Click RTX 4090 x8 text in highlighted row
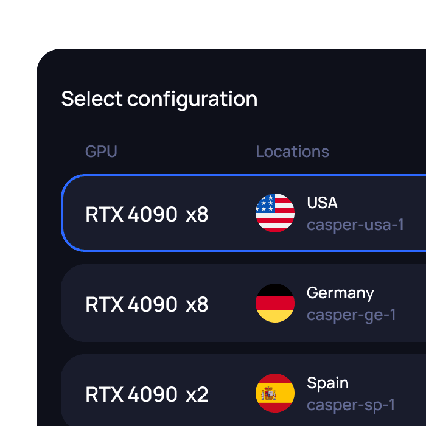The image size is (426, 426). (x=147, y=214)
